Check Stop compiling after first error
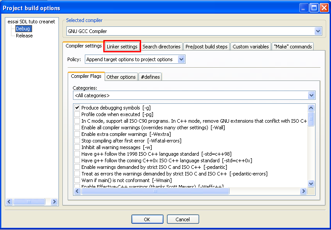 (77, 141)
